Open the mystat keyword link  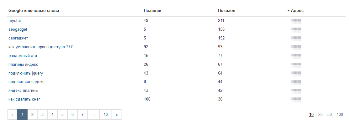click(x=15, y=21)
